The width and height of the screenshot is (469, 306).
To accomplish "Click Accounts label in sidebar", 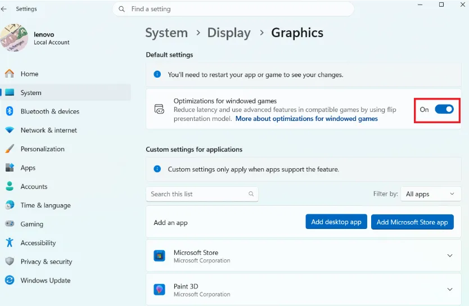I will [x=34, y=186].
